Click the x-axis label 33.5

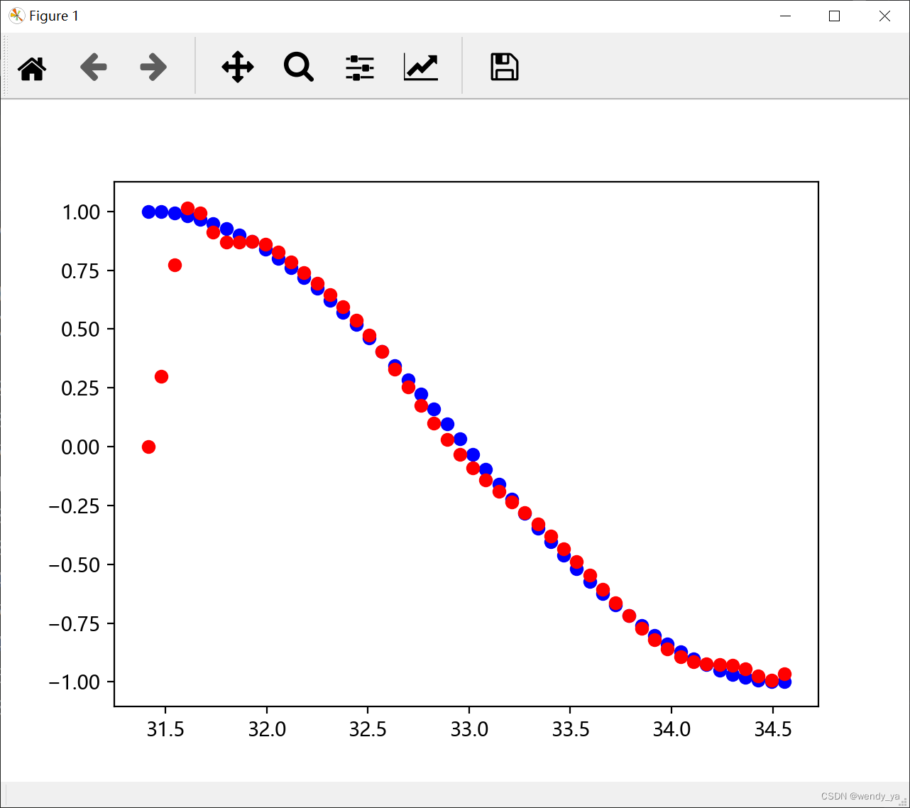click(x=571, y=729)
